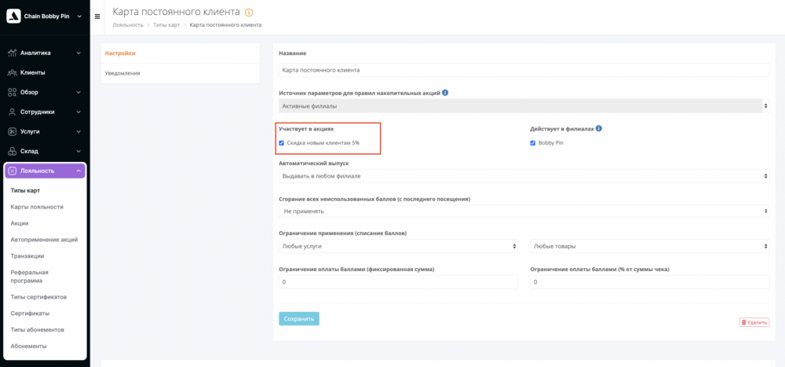Viewport: 785px width, 367px height.
Task: Click the Аналитика chart icon
Action: pos(13,53)
